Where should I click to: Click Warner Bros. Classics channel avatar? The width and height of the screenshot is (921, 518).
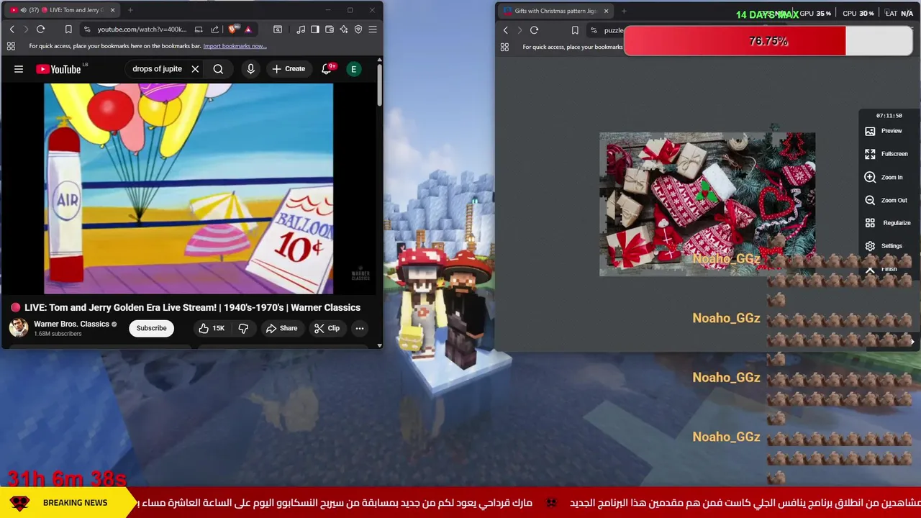click(19, 328)
